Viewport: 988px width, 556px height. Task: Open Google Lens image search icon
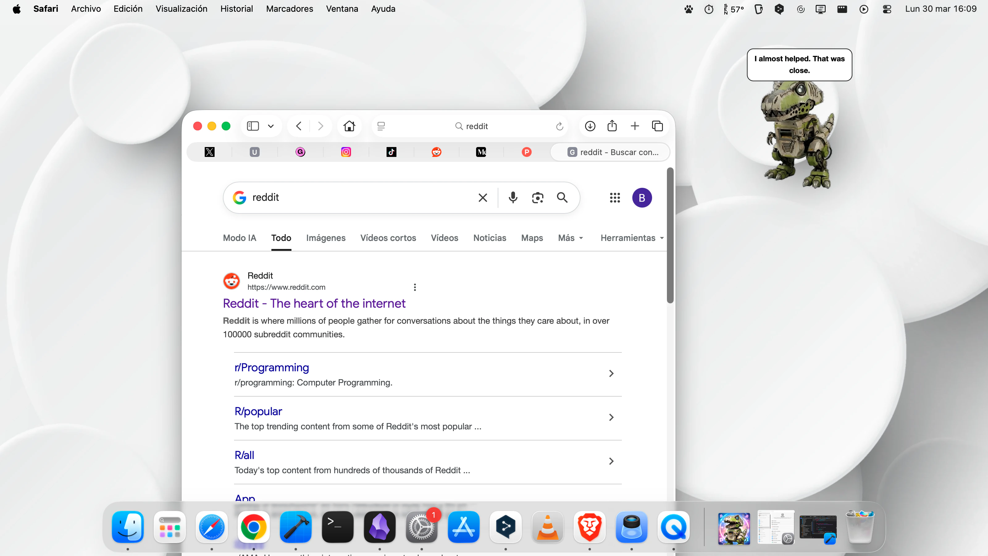pyautogui.click(x=537, y=198)
